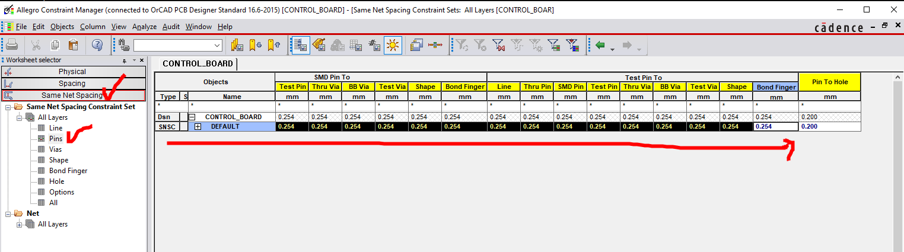Click the Paste clipboard icon
Viewport: 904px width, 252px height.
(x=74, y=45)
